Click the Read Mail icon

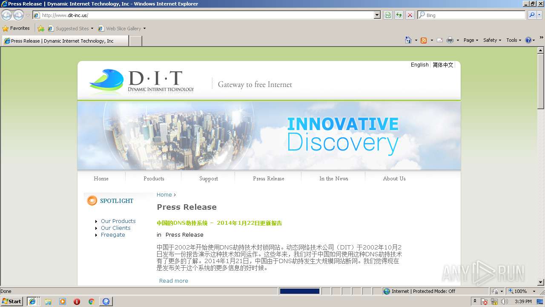tap(440, 40)
